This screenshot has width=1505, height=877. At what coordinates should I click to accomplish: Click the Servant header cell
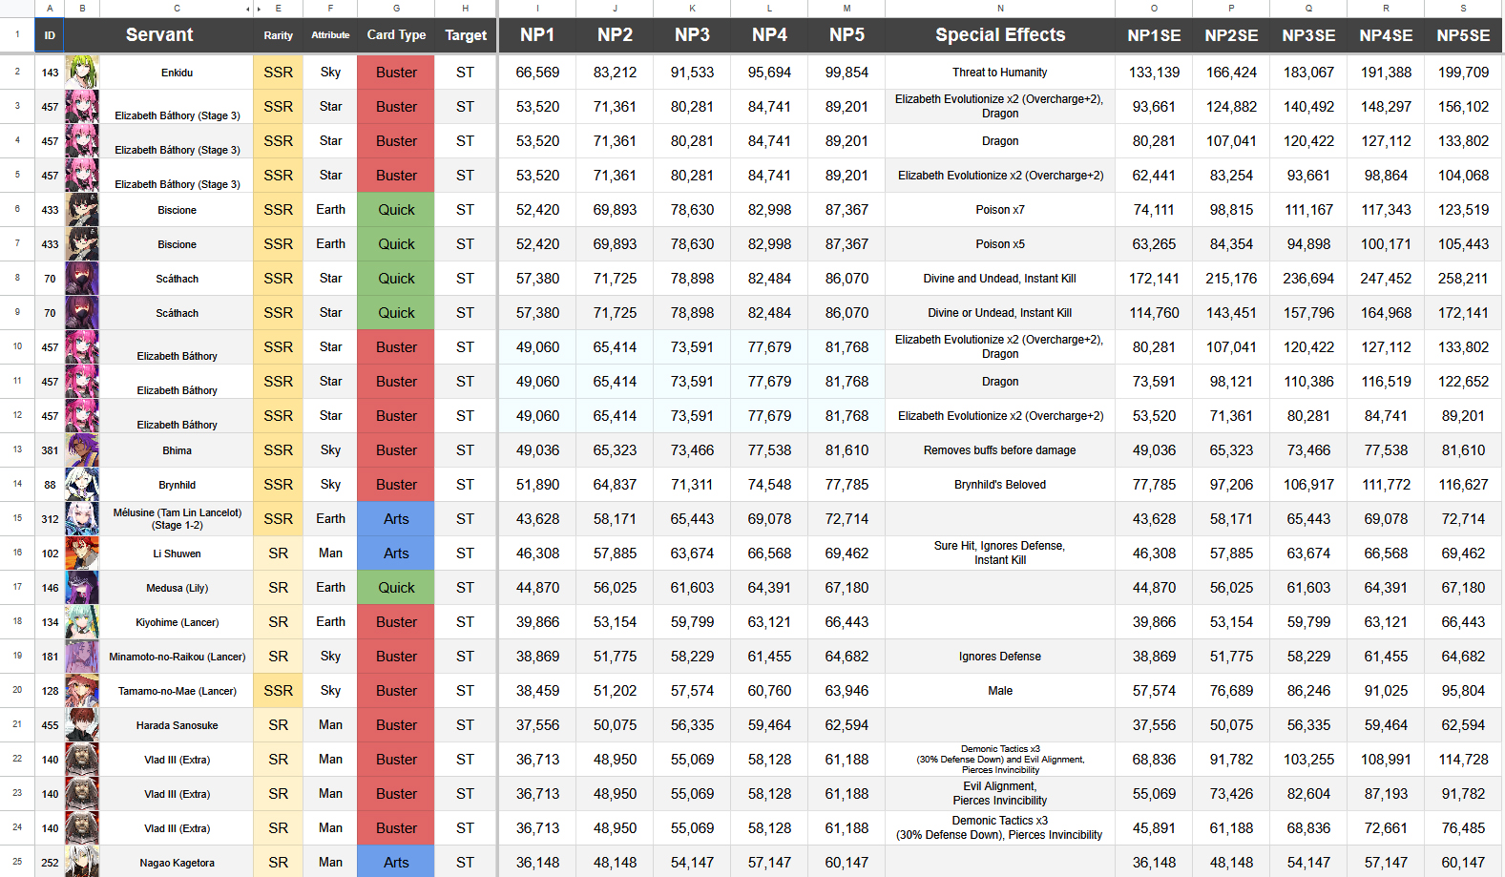pyautogui.click(x=159, y=35)
